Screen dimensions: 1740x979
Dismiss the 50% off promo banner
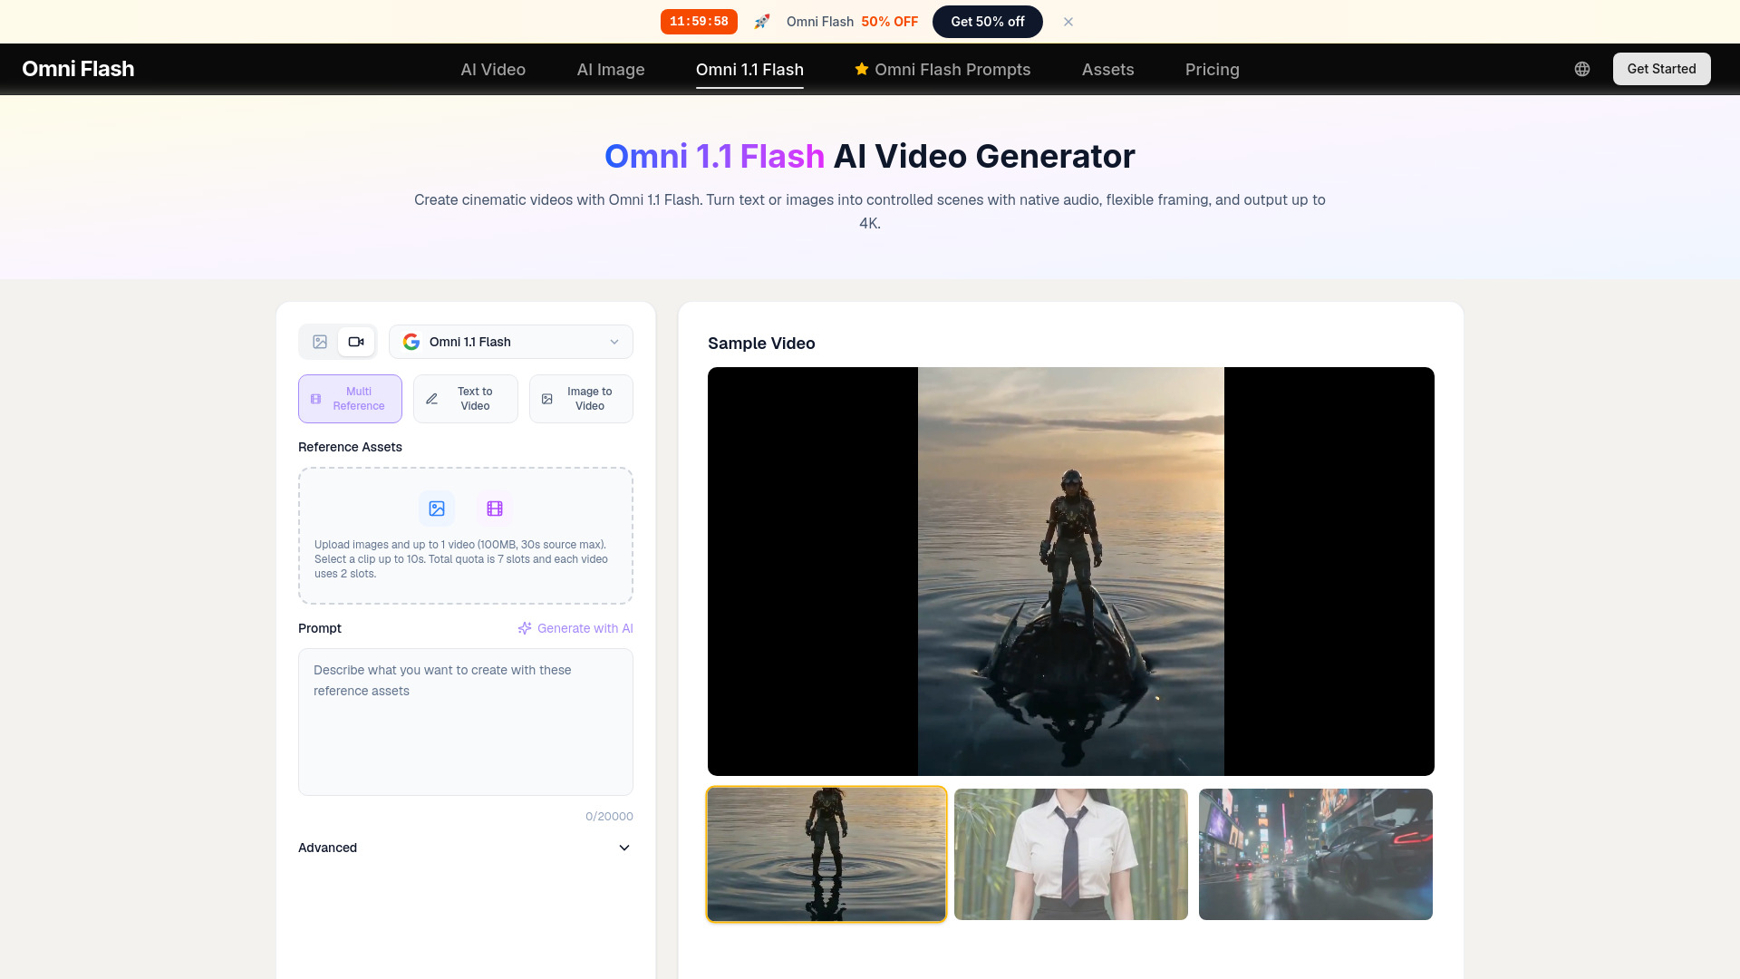(x=1068, y=22)
